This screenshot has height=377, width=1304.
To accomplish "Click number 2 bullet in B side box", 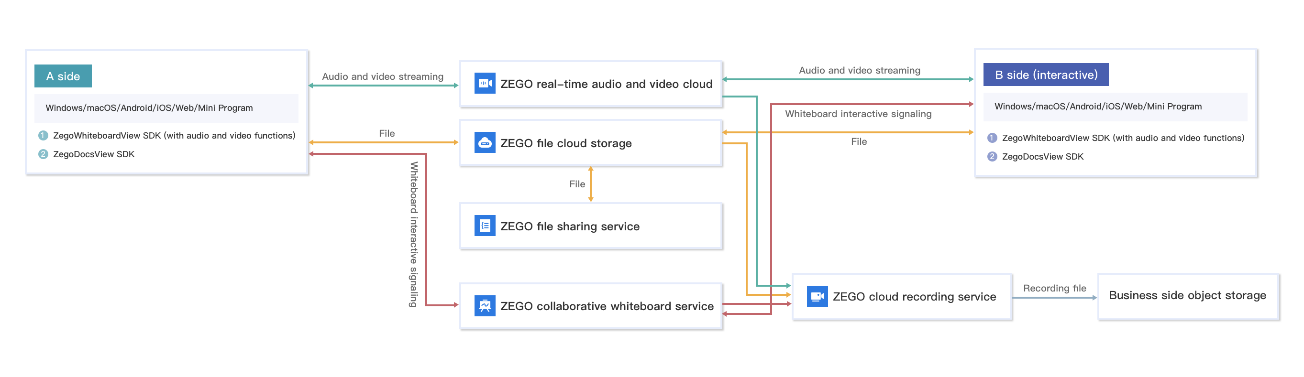I will click(x=992, y=157).
